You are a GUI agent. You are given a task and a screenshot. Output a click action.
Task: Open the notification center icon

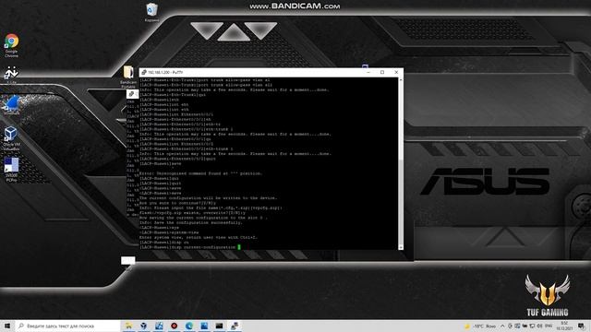(582, 326)
